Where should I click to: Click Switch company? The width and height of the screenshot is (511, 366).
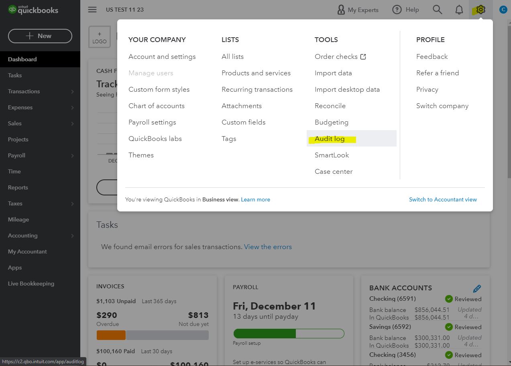442,106
